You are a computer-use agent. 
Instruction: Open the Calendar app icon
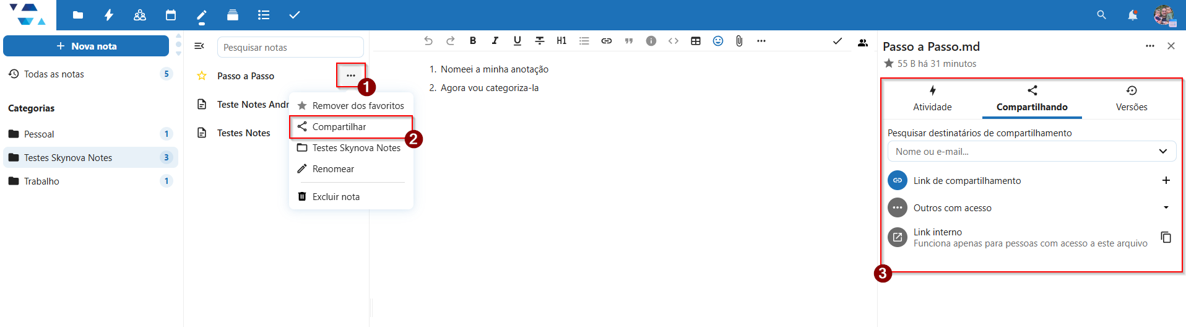tap(171, 15)
